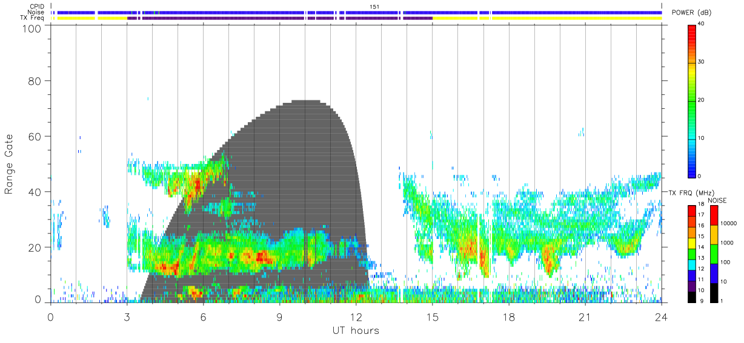The image size is (744, 343).
Task: Click the NOISE legend title
Action: click(717, 200)
